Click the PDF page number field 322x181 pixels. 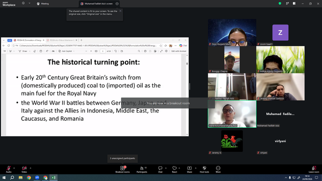[x=103, y=51]
